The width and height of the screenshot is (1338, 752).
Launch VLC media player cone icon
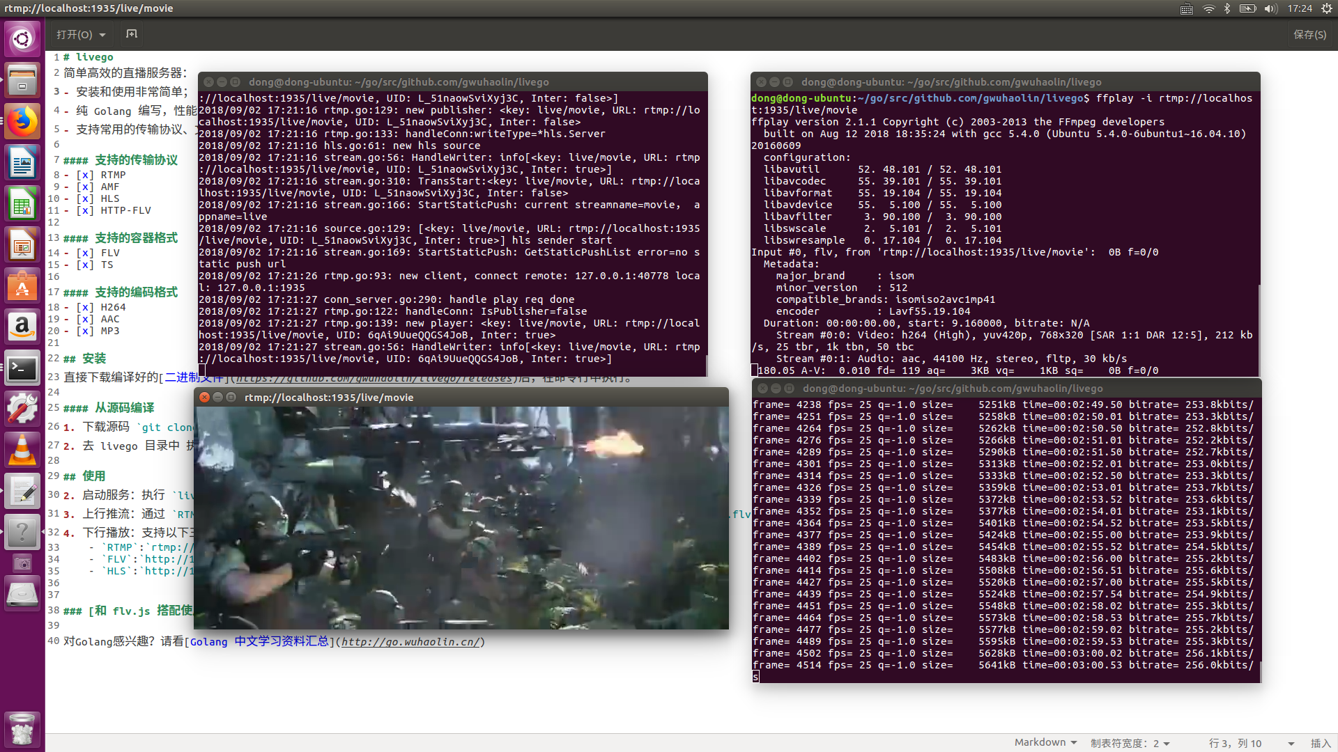coord(22,451)
